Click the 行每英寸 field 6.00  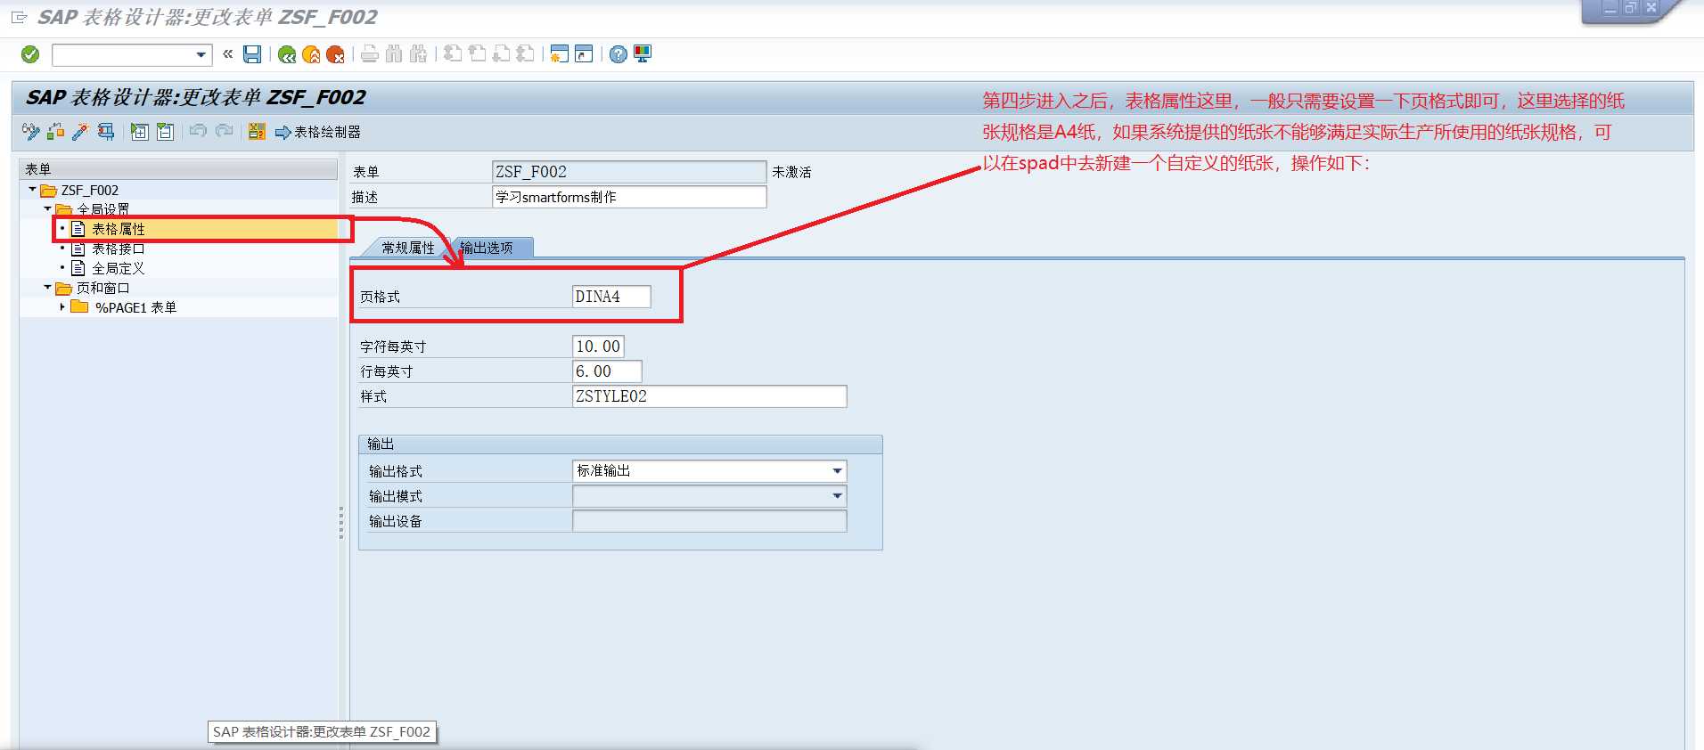[x=606, y=371]
